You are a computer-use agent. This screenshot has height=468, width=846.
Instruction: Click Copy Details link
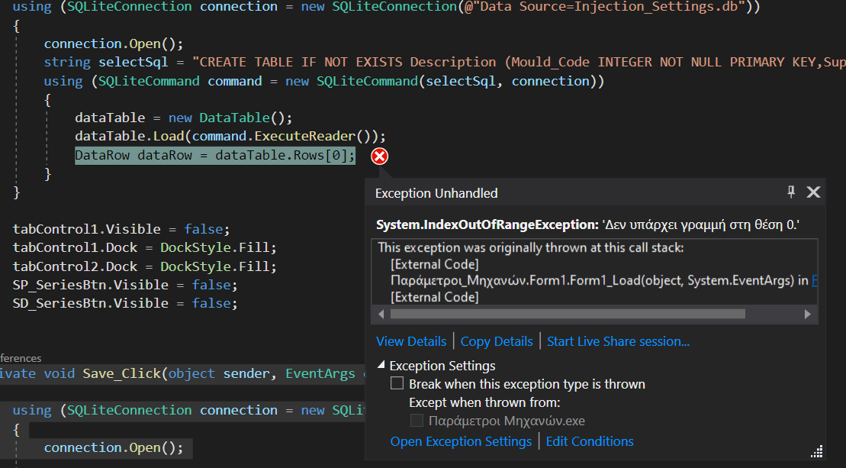[497, 341]
